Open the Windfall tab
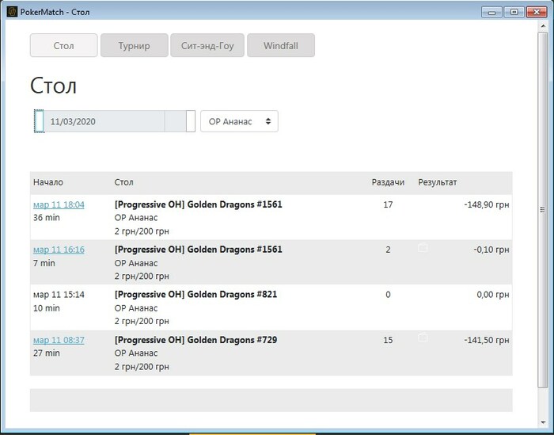 tap(281, 45)
